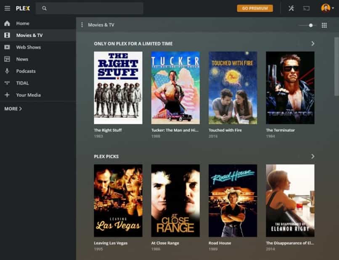The image size is (339, 260).
Task: Expand the MORE sidebar section
Action: point(13,109)
